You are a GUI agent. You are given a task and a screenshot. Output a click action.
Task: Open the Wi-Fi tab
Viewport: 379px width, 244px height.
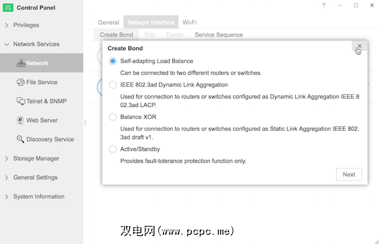(x=189, y=23)
